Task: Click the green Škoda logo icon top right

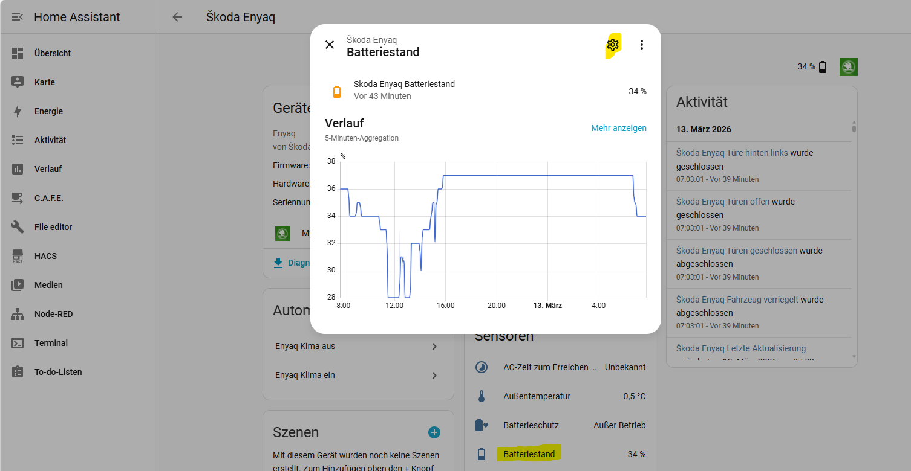Action: (x=849, y=67)
